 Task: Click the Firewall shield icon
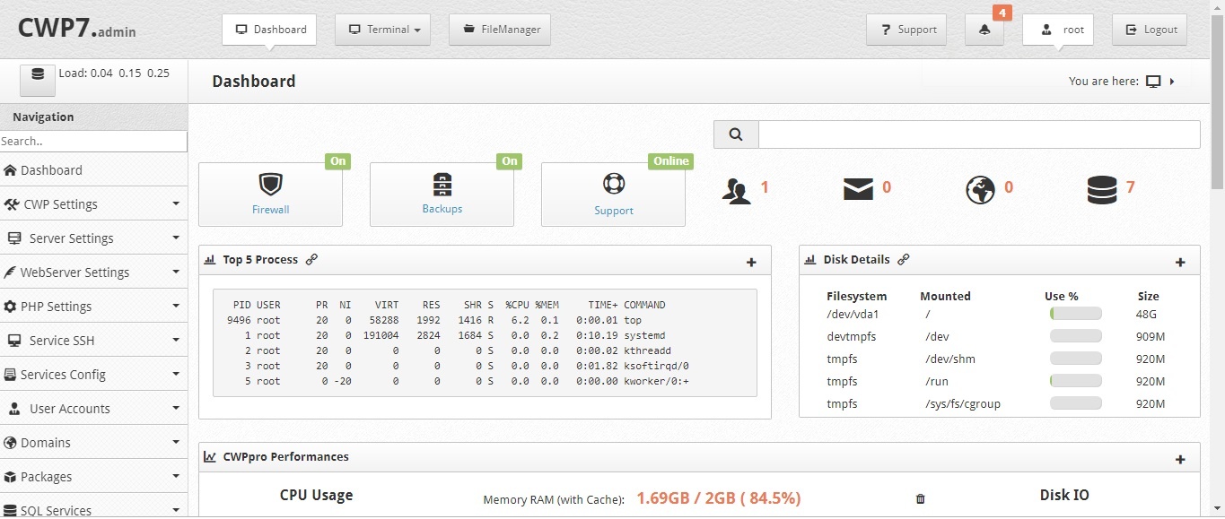(270, 185)
